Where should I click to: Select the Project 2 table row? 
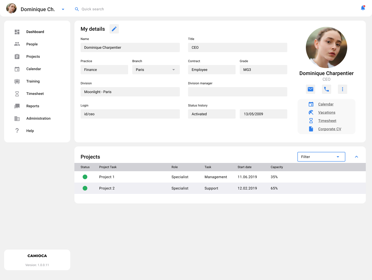pyautogui.click(x=220, y=188)
